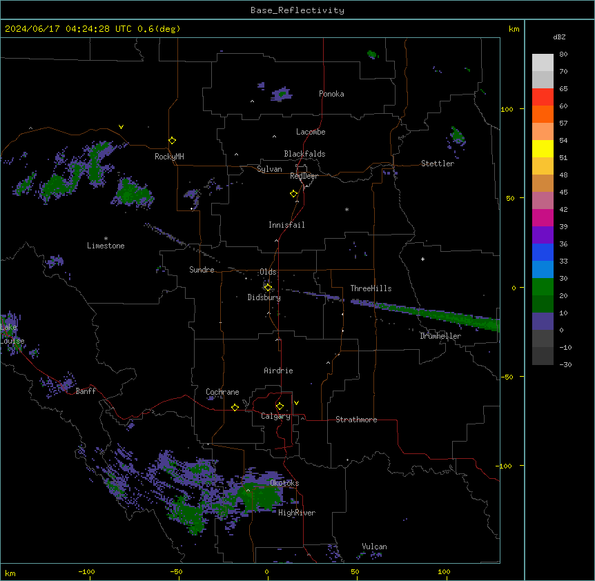Image resolution: width=595 pixels, height=581 pixels.
Task: Click the Lacombe city label
Action: coord(311,132)
